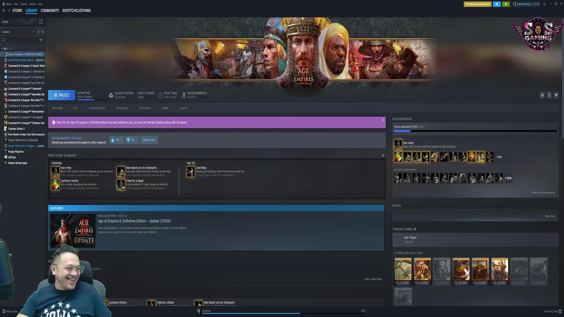The height and width of the screenshot is (317, 564).
Task: Open announcements megaphone icon
Action: (497, 4)
